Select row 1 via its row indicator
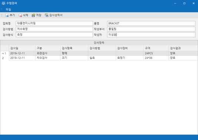The width and height of the screenshot is (198, 140). click(x=4, y=54)
